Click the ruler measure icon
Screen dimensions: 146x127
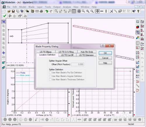116,11
